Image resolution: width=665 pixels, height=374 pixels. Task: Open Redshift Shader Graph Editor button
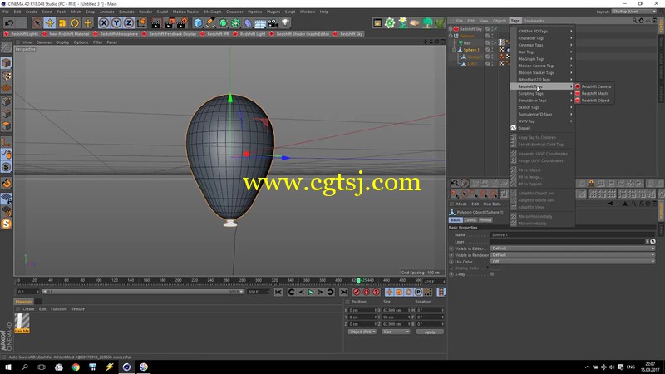click(x=299, y=34)
